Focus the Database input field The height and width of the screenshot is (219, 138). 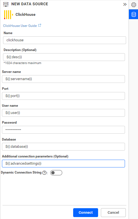click(63, 147)
